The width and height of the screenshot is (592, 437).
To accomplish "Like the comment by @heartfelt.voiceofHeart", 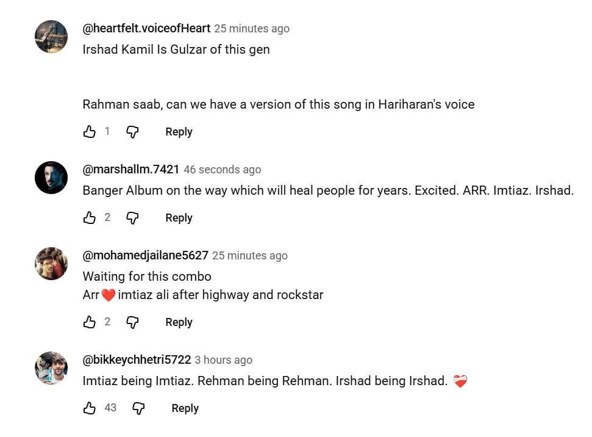I will click(x=90, y=132).
